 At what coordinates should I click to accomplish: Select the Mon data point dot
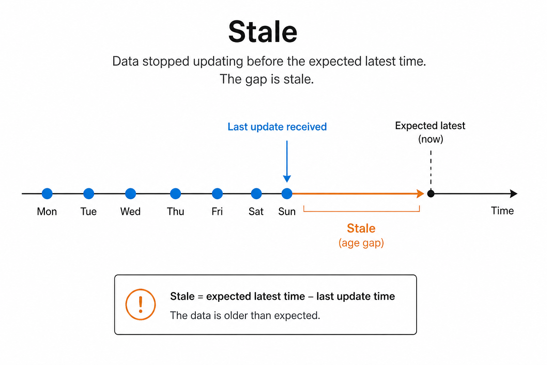coord(47,194)
